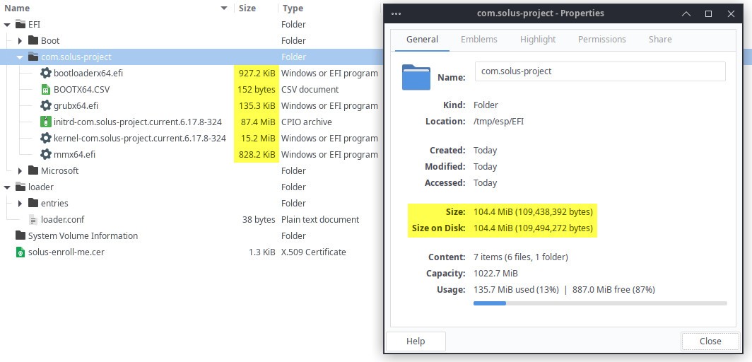Screen dimensions: 752x362
Task: Click the kernel-com.solus-project gear icon
Action: [45, 139]
